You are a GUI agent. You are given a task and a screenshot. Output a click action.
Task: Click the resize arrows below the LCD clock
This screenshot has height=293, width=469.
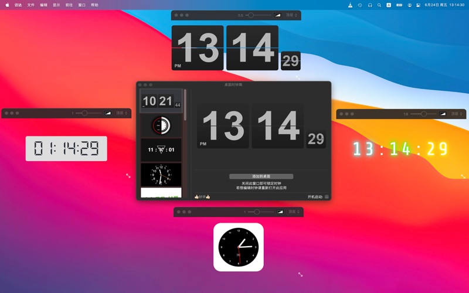[128, 175]
